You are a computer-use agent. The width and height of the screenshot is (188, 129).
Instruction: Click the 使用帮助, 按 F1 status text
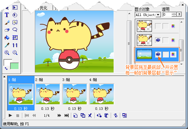tap(16, 124)
